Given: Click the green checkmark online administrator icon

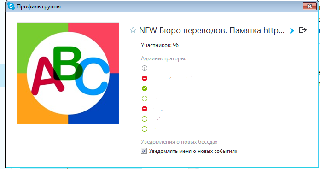Looking at the screenshot, I should (145, 88).
